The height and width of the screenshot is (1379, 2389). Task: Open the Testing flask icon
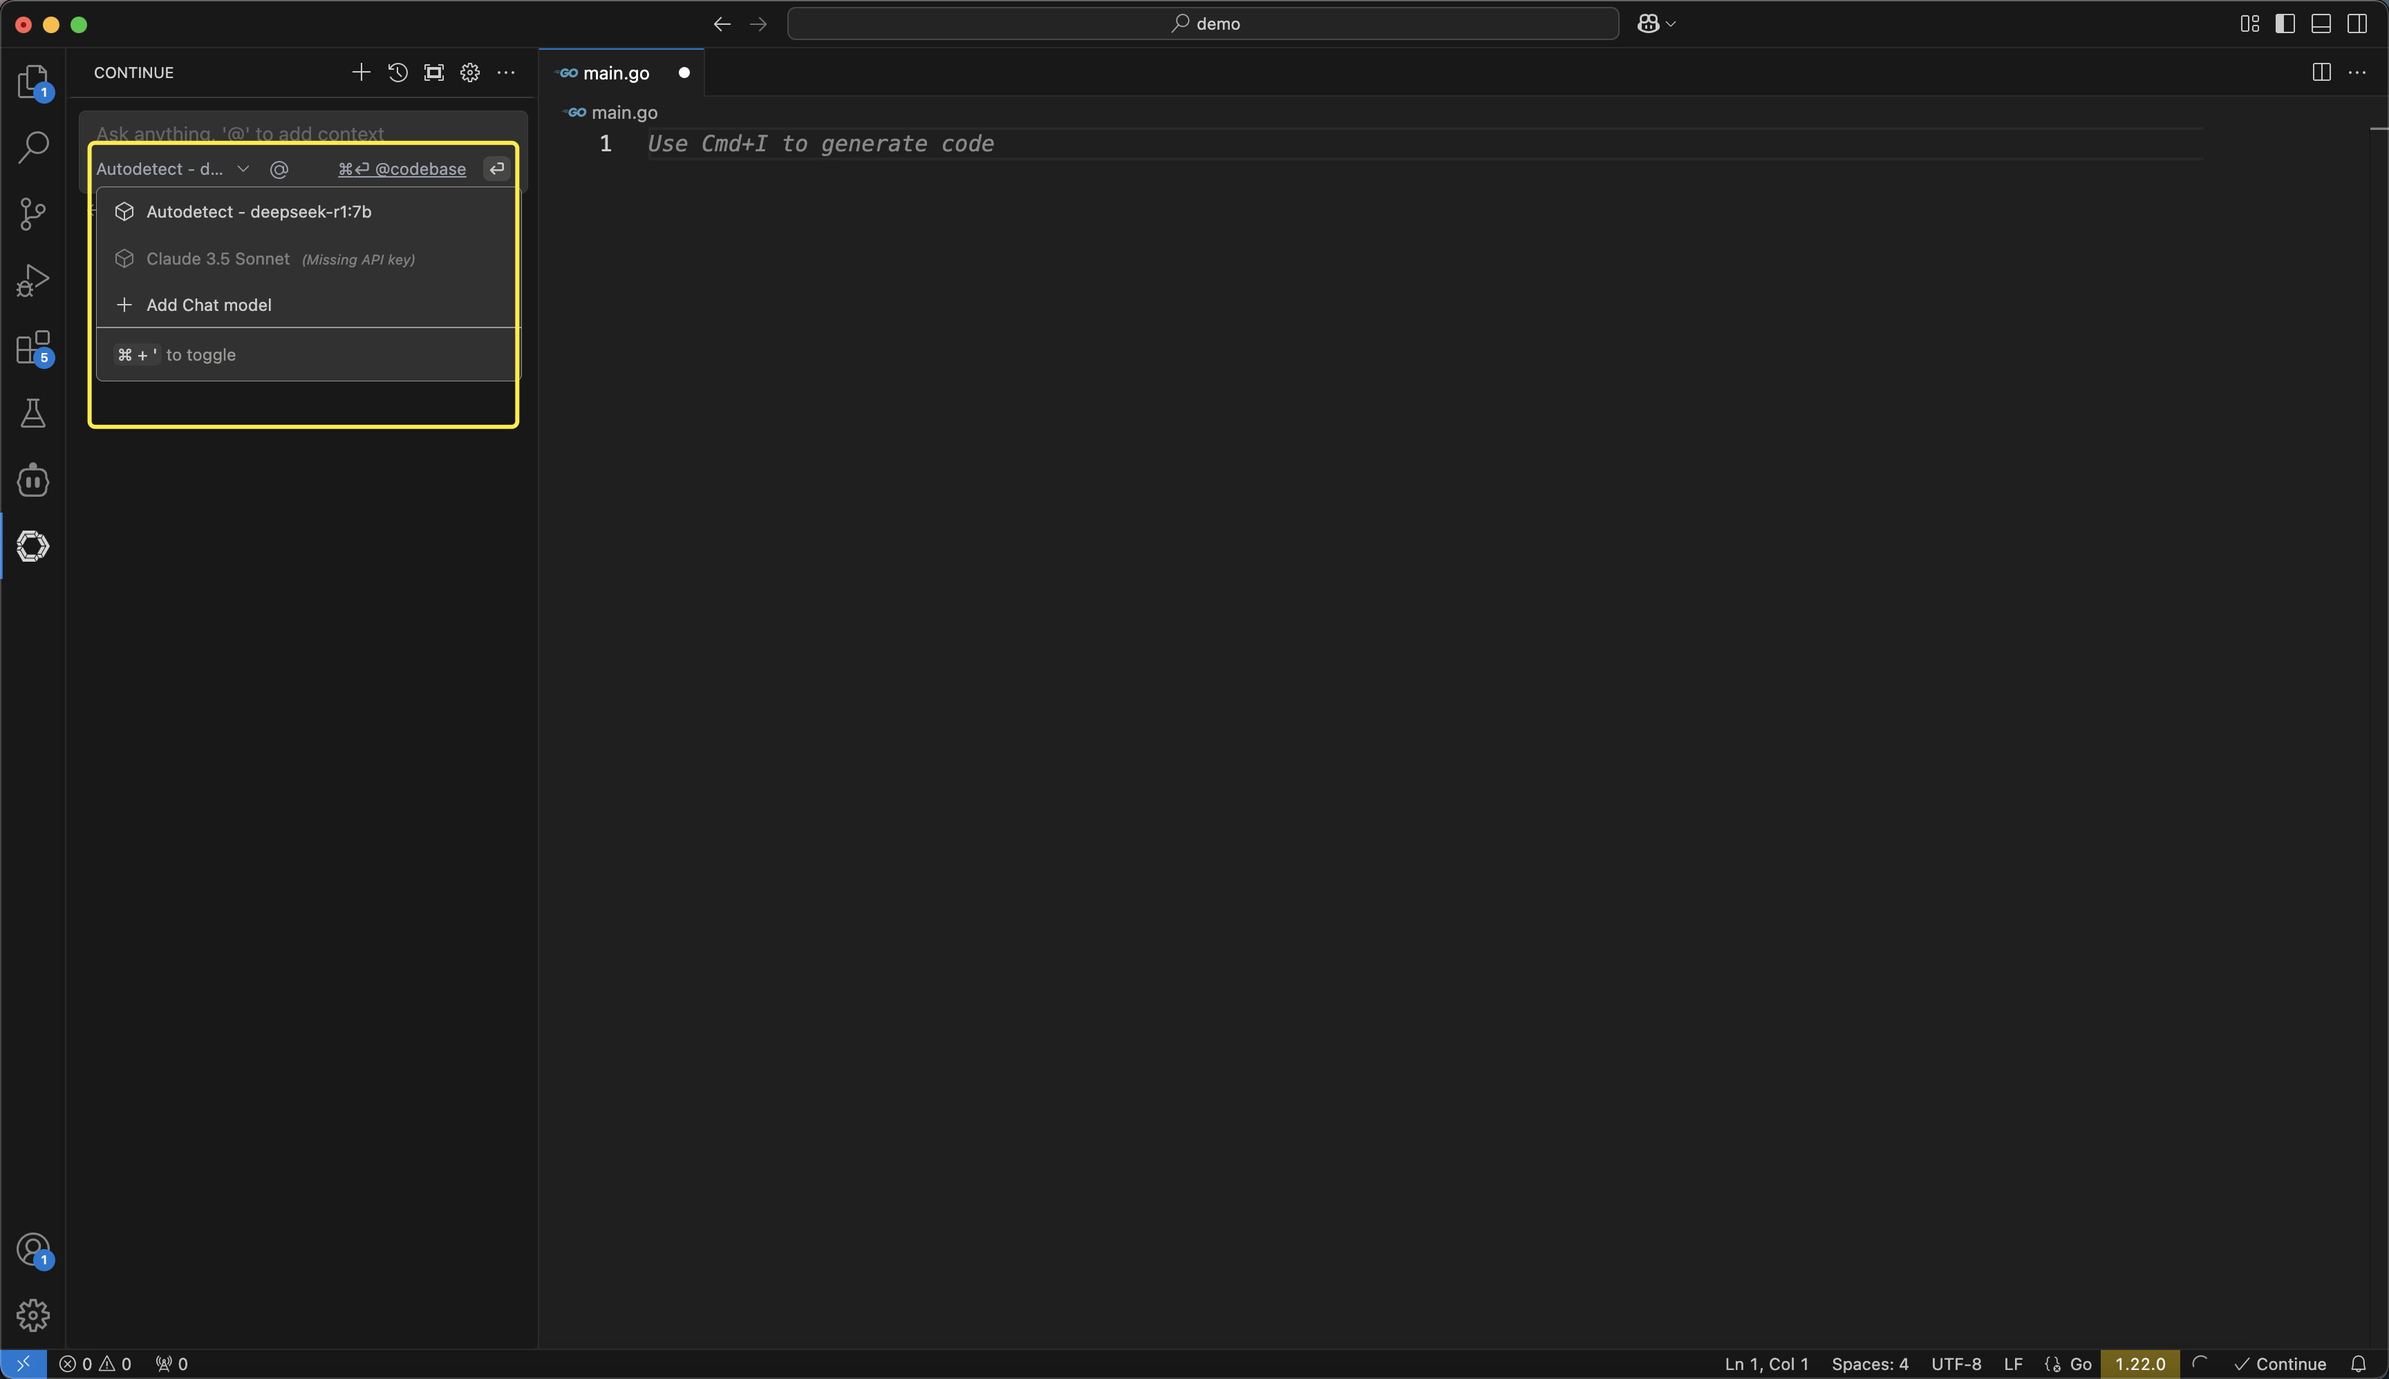click(x=33, y=413)
